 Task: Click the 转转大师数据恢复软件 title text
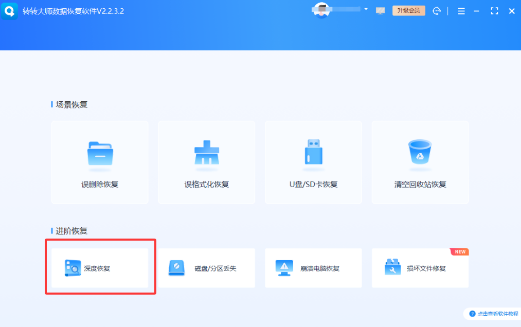[73, 11]
